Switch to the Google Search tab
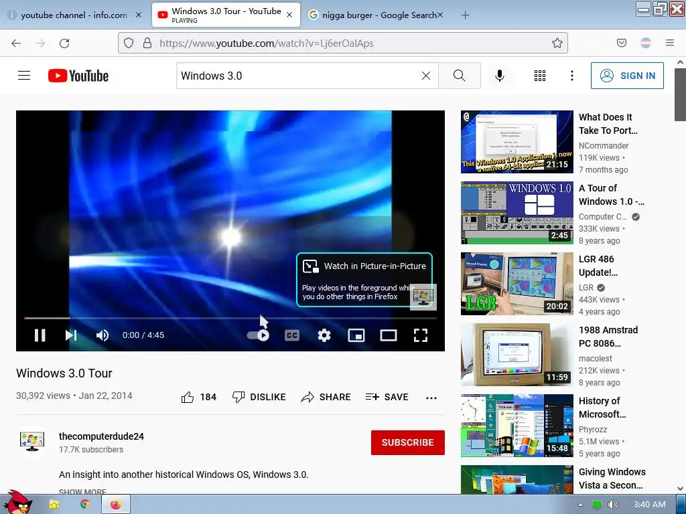Viewport: 686px width, 514px height. coord(375,15)
